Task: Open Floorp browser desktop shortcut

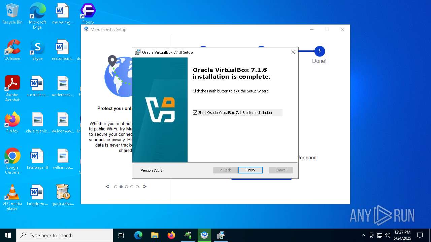Action: 88,14
